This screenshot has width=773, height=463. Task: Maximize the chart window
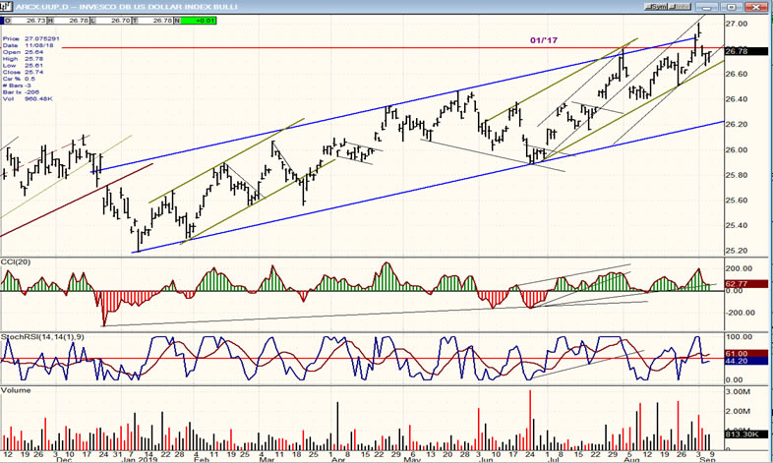tap(732, 7)
